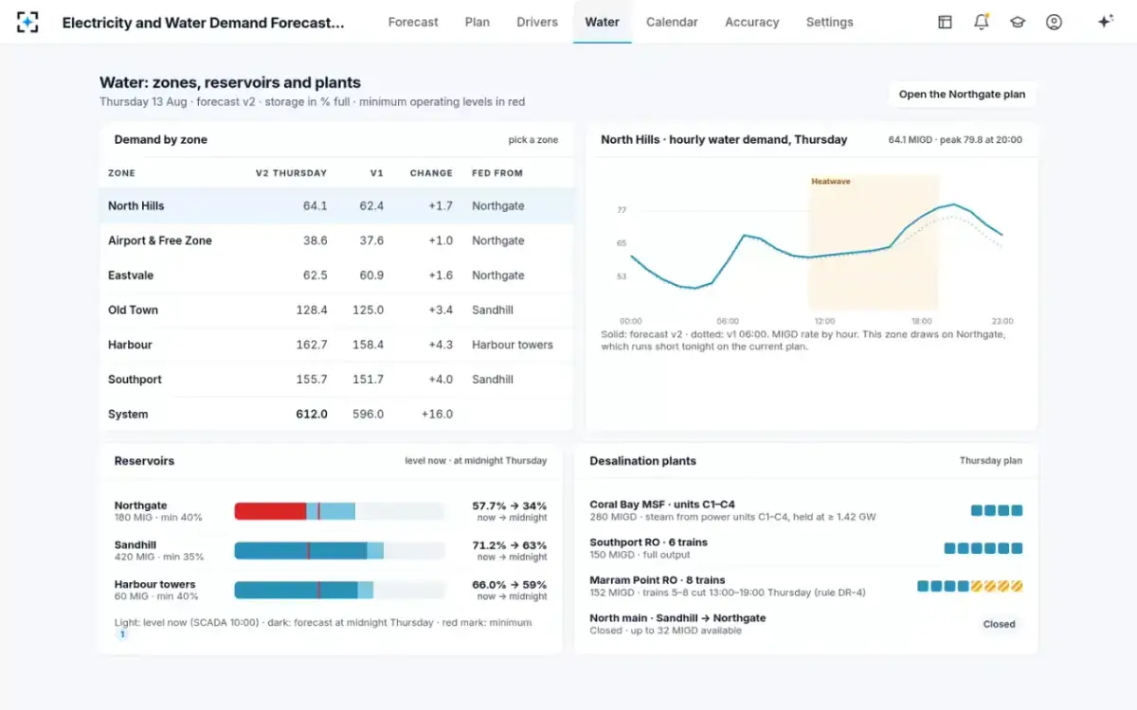1137x710 pixels.
Task: Click the ZONE column header
Action: (x=121, y=173)
